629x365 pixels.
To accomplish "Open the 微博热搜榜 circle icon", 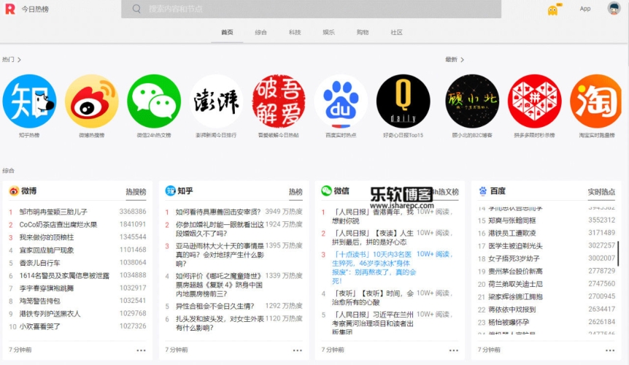I will tap(92, 101).
